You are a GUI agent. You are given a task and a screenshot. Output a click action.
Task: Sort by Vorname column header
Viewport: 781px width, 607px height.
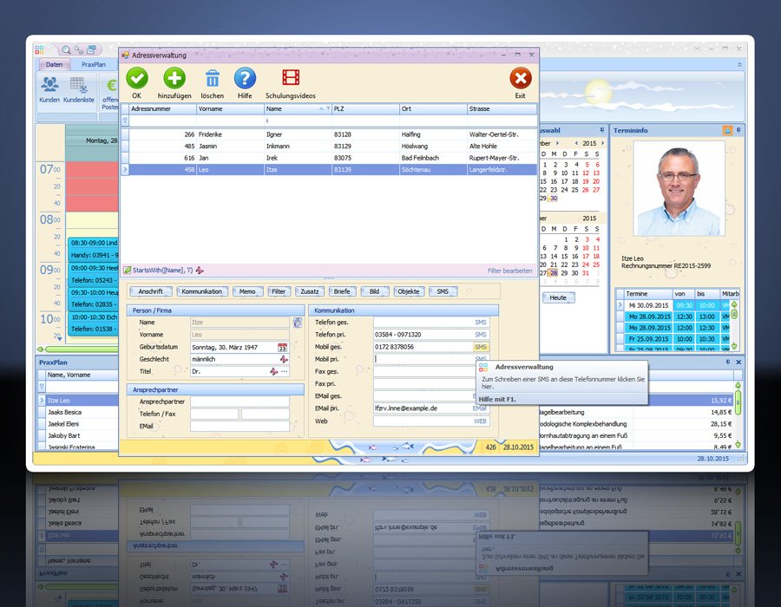(230, 108)
